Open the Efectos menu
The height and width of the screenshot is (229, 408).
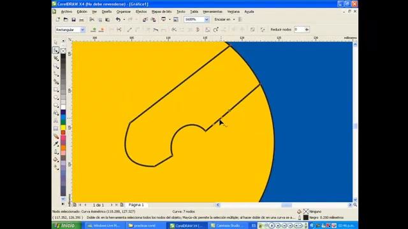pyautogui.click(x=141, y=11)
